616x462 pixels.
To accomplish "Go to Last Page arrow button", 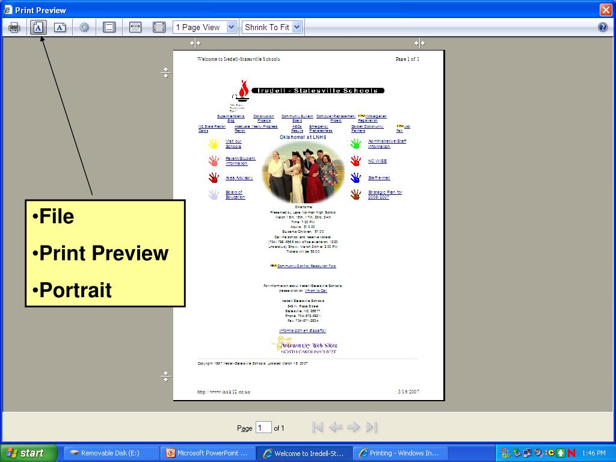I will [372, 427].
